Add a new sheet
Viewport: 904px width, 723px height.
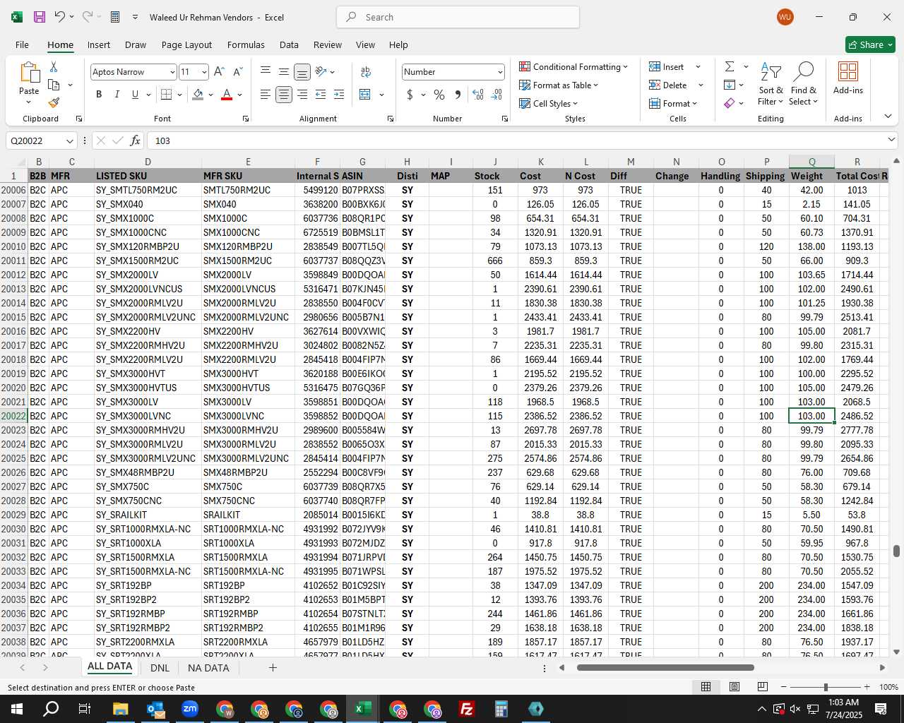click(x=273, y=667)
